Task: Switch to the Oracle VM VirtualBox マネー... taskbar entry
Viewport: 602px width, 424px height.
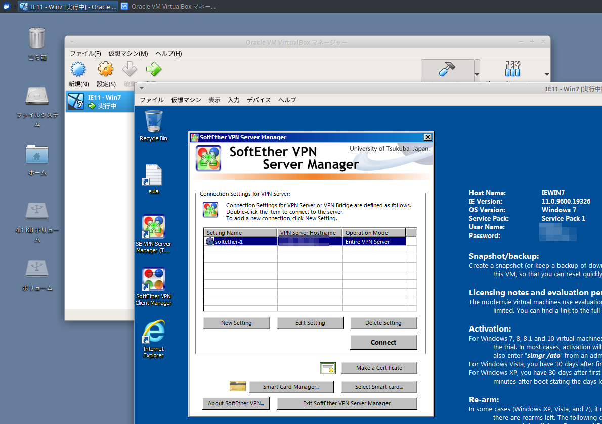Action: point(168,6)
